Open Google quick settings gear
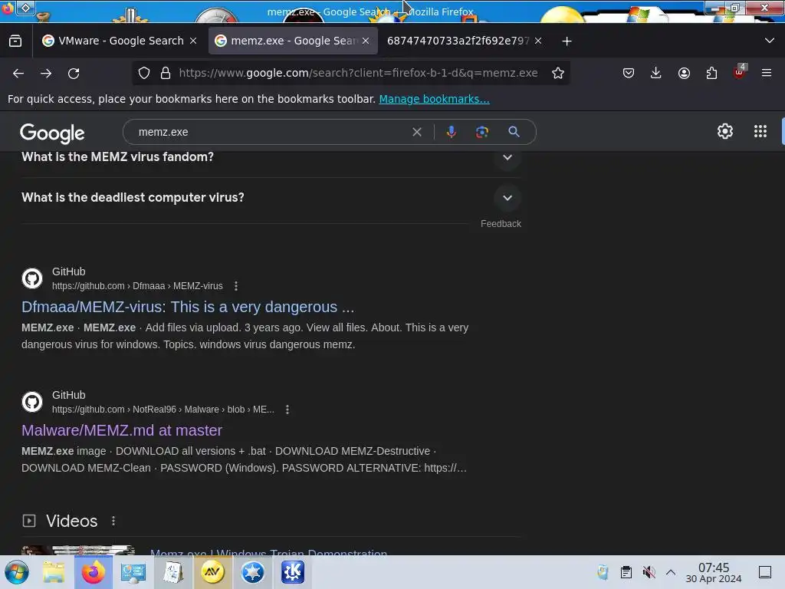Image resolution: width=785 pixels, height=589 pixels. [x=725, y=131]
